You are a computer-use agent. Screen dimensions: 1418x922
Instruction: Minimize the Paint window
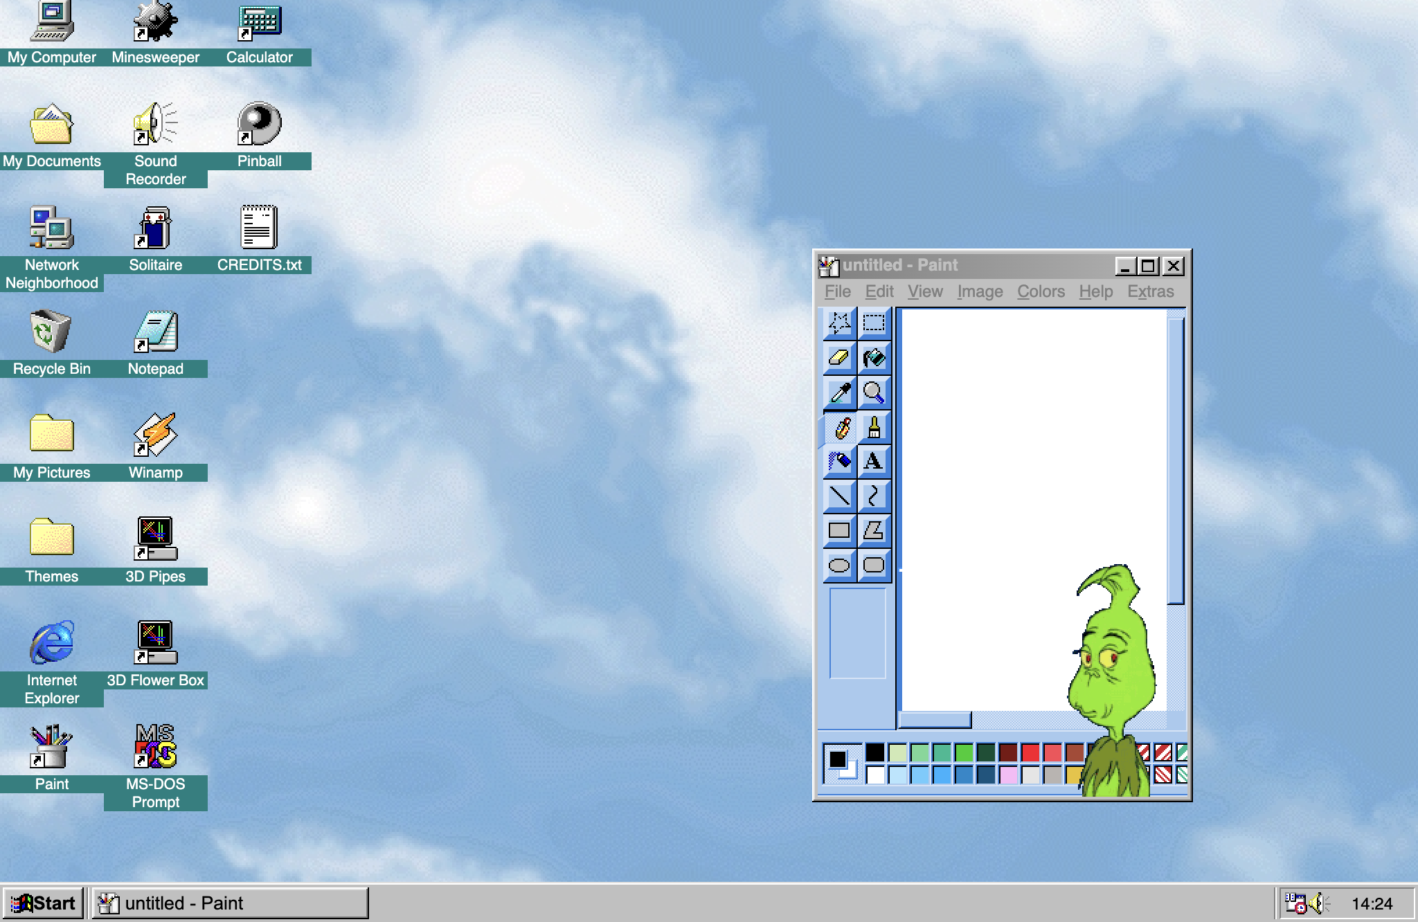point(1126,266)
